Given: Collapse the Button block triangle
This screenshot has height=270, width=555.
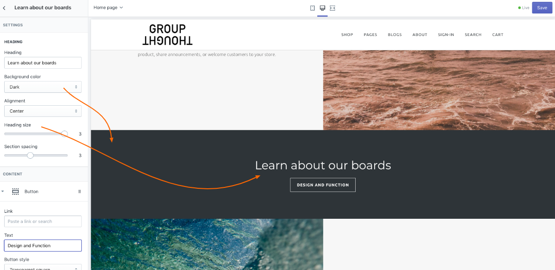Looking at the screenshot, I should coord(3,192).
